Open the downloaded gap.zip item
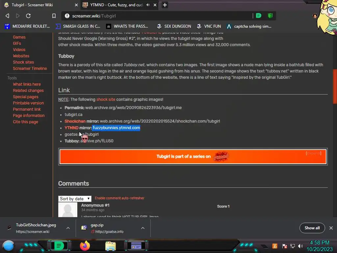Image resolution: width=337 pixels, height=253 pixels. 108,228
